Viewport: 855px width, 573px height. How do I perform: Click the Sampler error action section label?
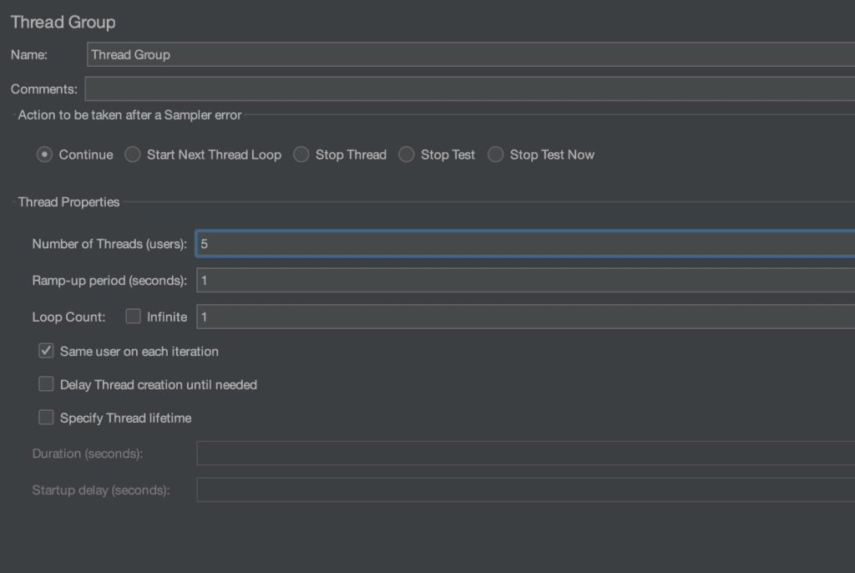(x=129, y=115)
